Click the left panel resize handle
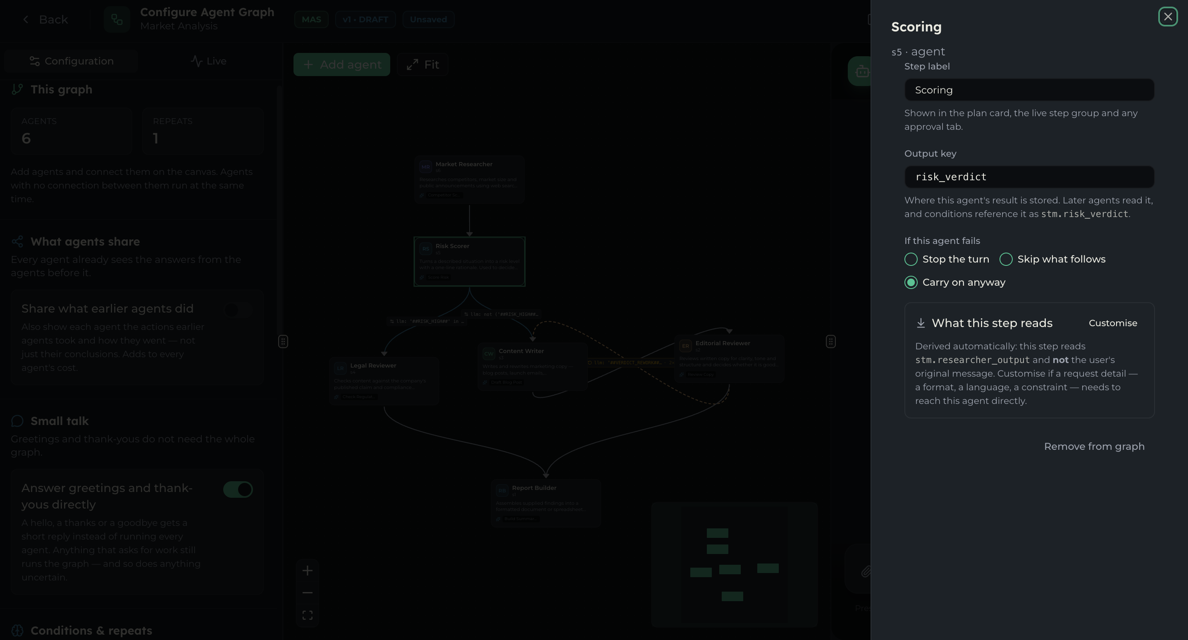 [x=283, y=341]
